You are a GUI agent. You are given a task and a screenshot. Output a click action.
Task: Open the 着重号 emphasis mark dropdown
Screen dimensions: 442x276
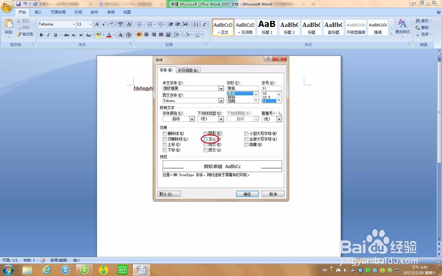click(x=279, y=119)
